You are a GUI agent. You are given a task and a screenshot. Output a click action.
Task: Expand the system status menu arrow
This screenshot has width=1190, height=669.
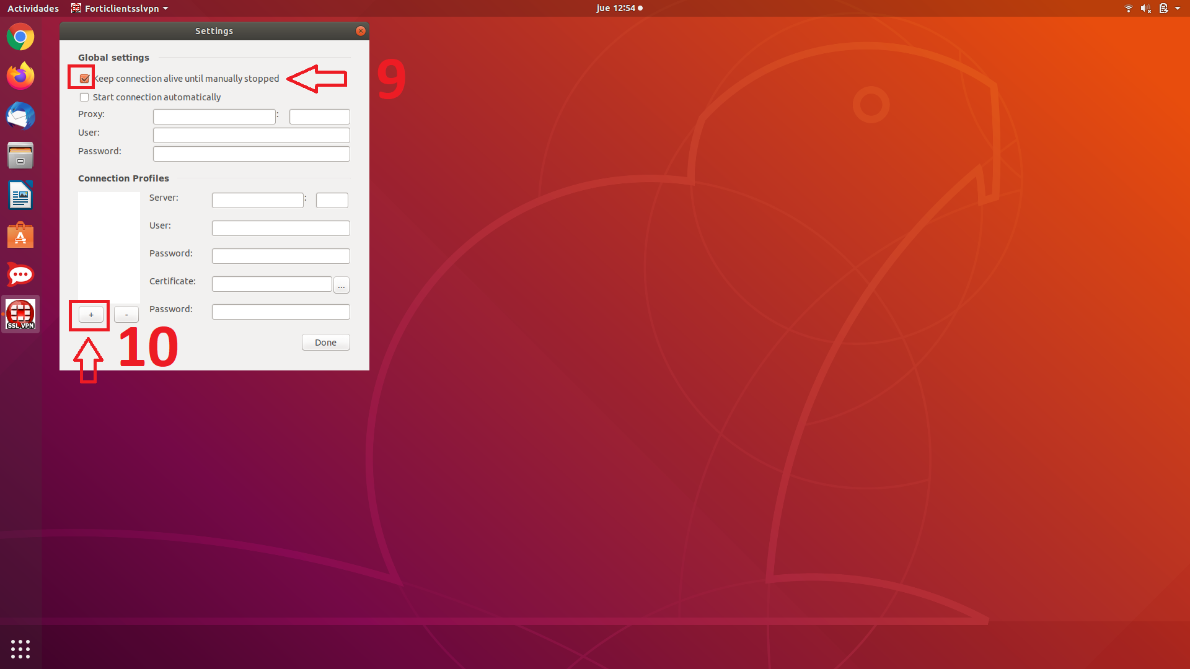[1178, 8]
